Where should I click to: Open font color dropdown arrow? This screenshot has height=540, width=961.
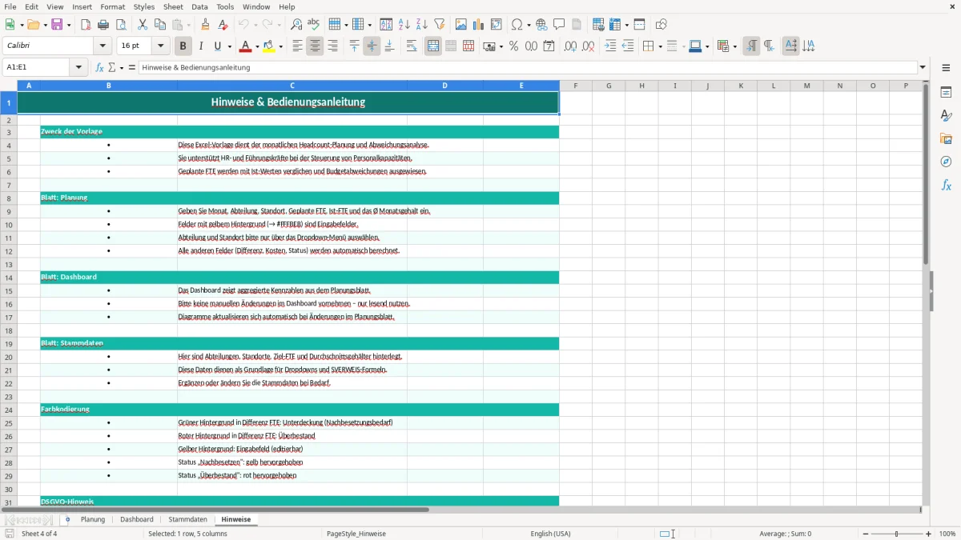(x=257, y=46)
